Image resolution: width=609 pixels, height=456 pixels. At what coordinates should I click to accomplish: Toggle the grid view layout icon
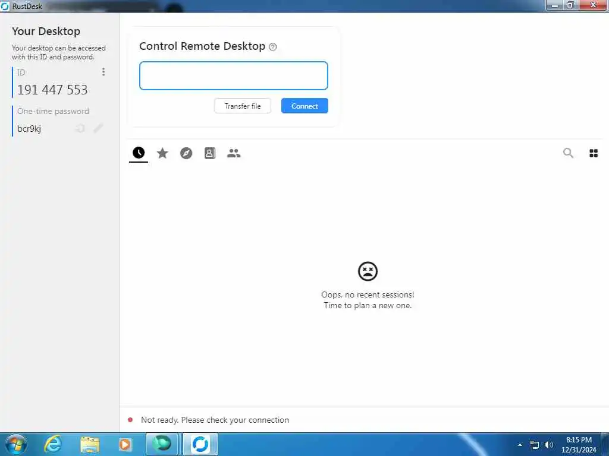pyautogui.click(x=594, y=153)
